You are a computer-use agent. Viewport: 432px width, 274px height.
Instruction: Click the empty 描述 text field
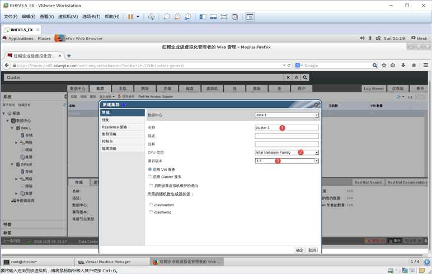287,136
